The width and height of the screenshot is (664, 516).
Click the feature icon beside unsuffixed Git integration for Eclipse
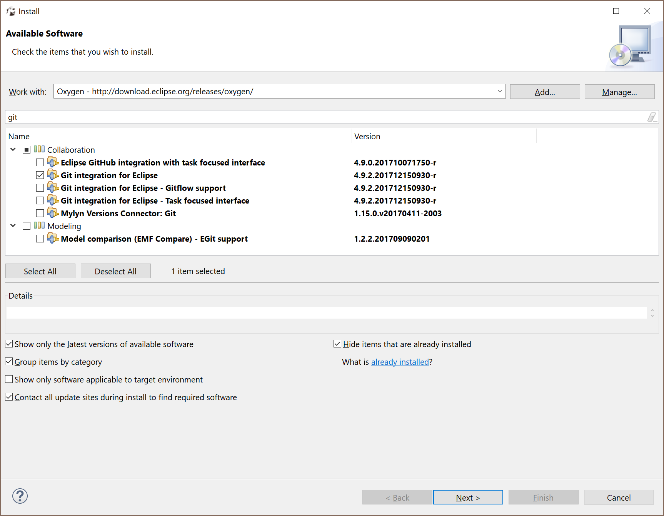[x=53, y=175]
